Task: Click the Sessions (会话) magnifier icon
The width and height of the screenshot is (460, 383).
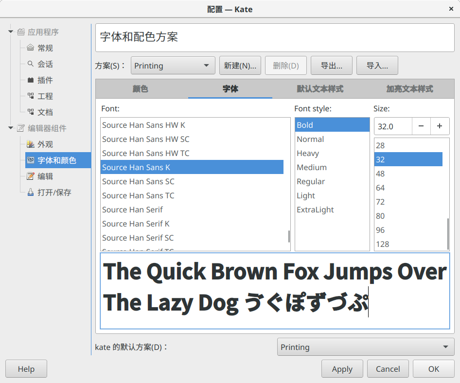Action: (x=31, y=64)
